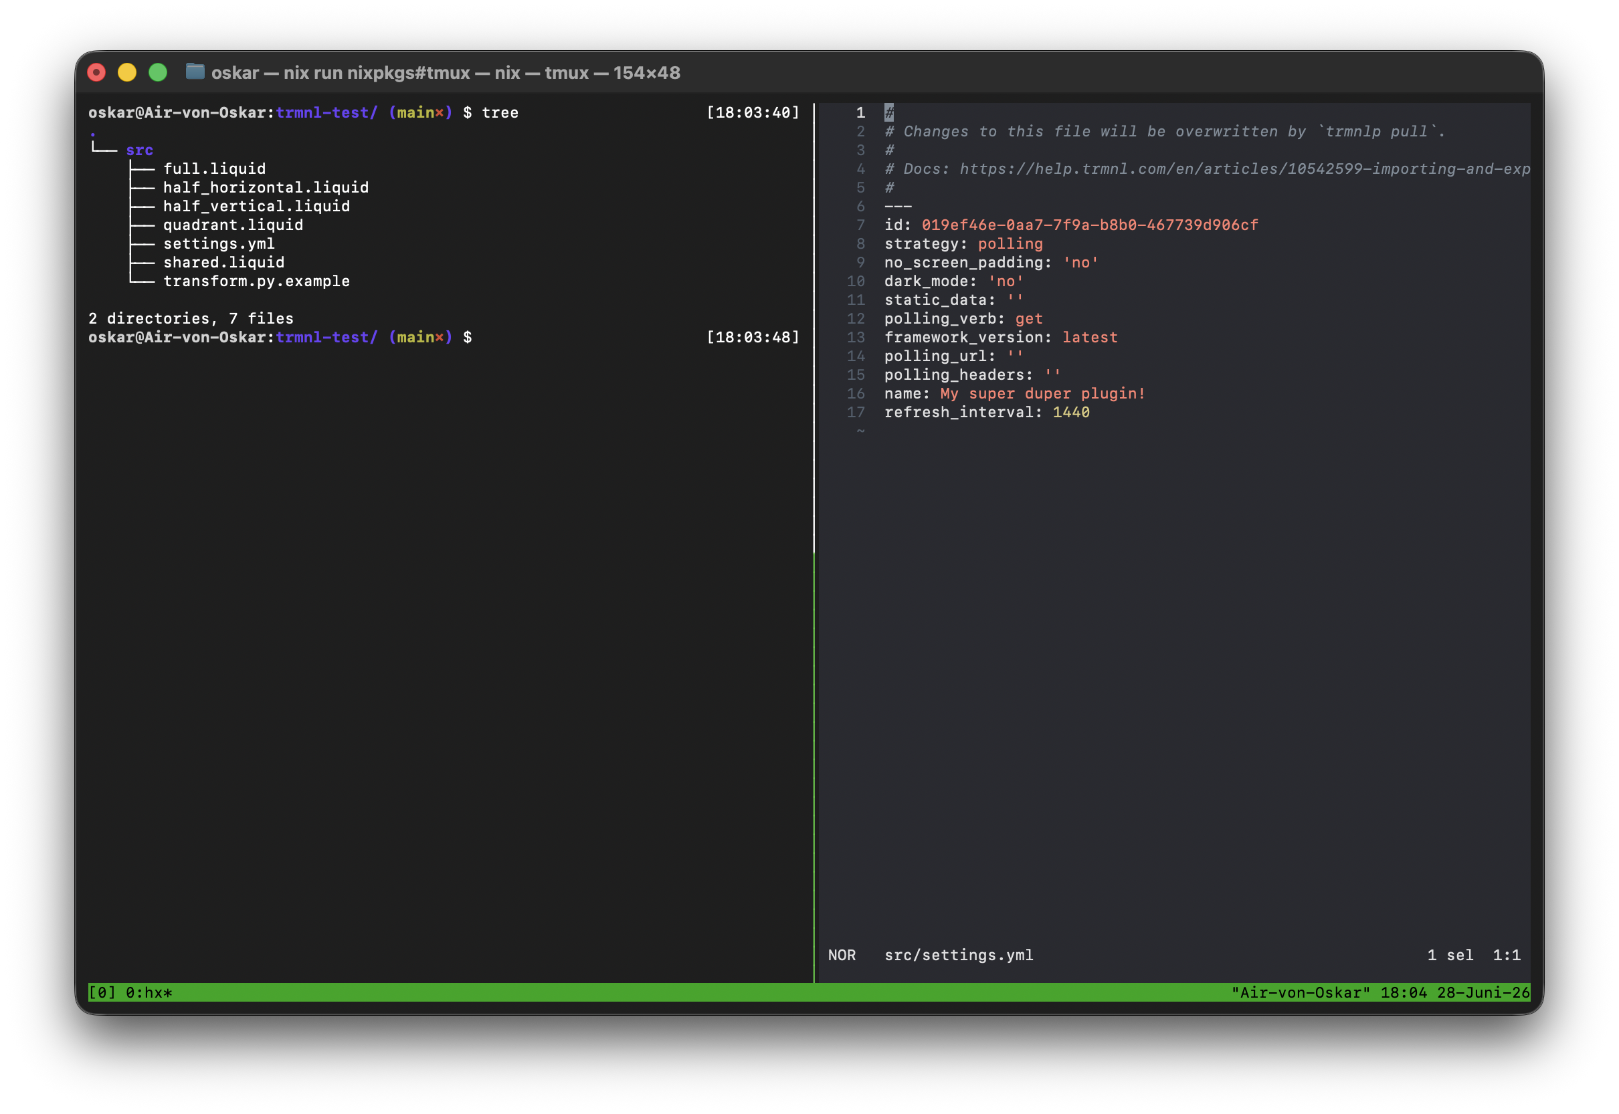Click the Docs help.trmnl.com URL comment
This screenshot has width=1619, height=1114.
tap(1207, 169)
